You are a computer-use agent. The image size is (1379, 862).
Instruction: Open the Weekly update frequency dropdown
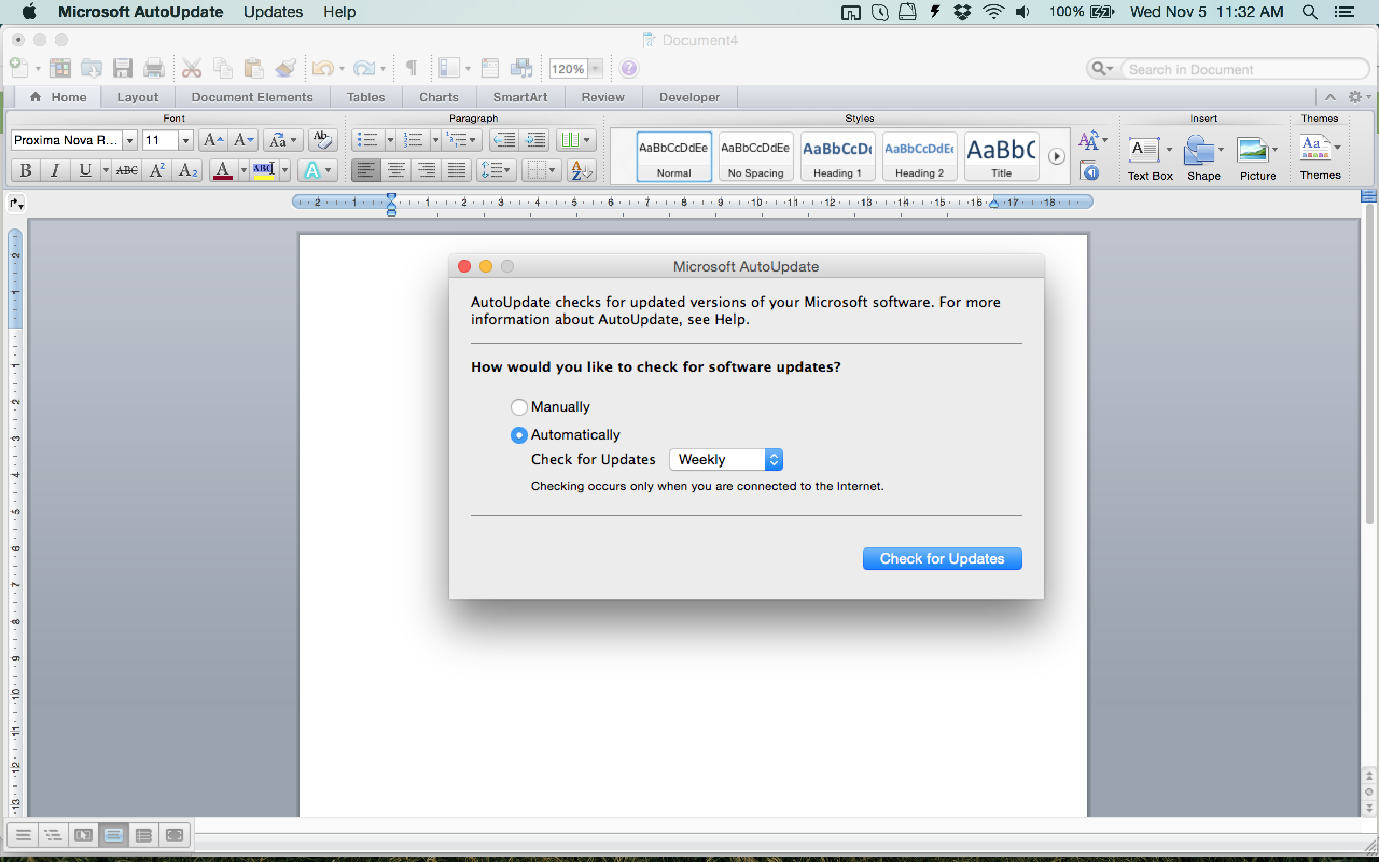coord(726,460)
